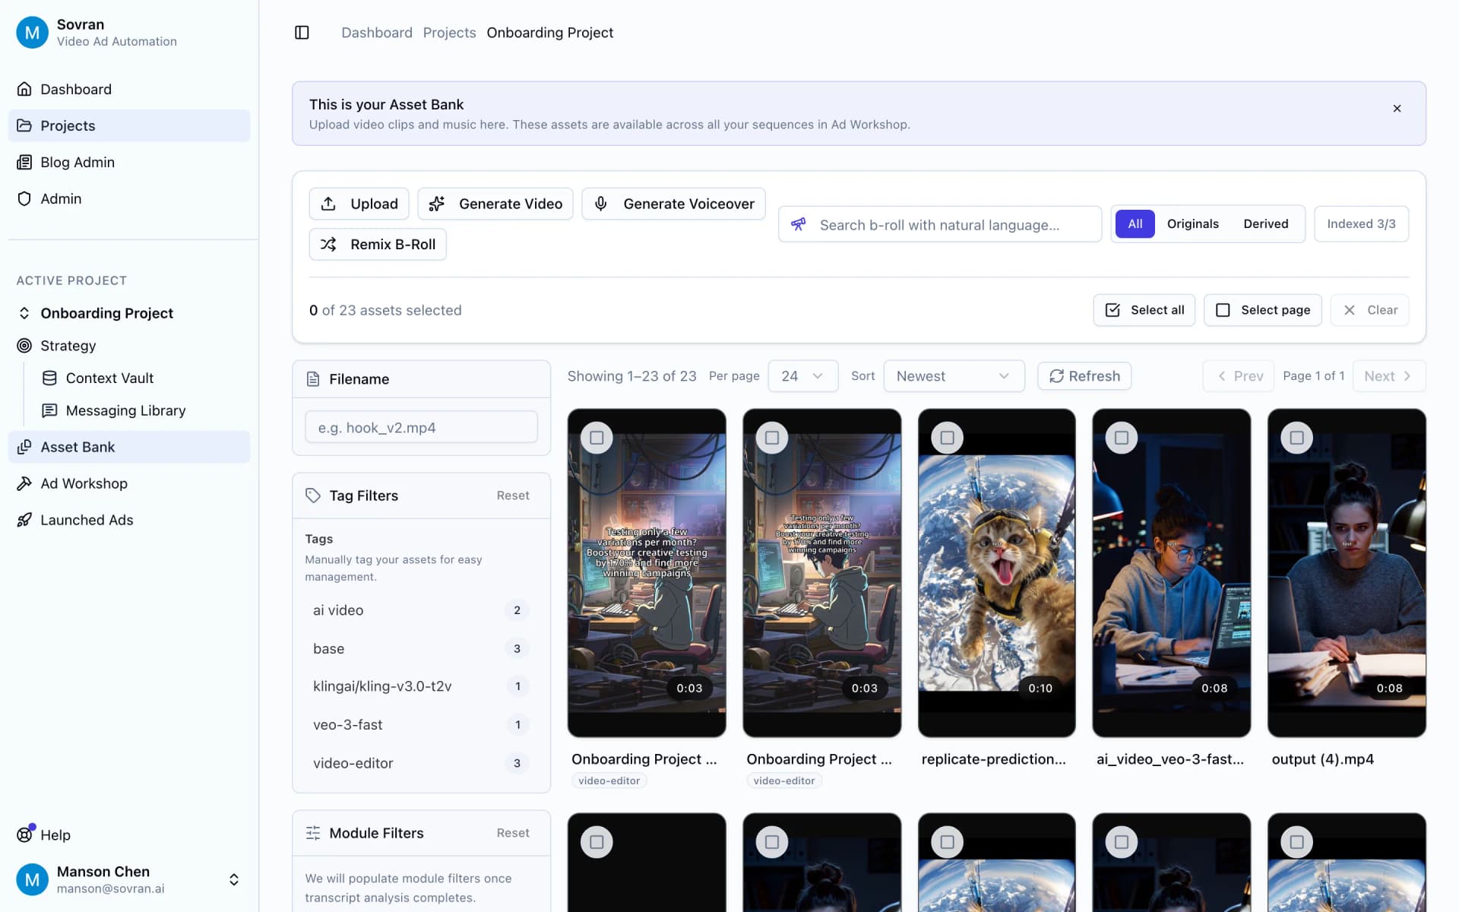The width and height of the screenshot is (1459, 912).
Task: Select the Upload icon button
Action: tap(328, 204)
